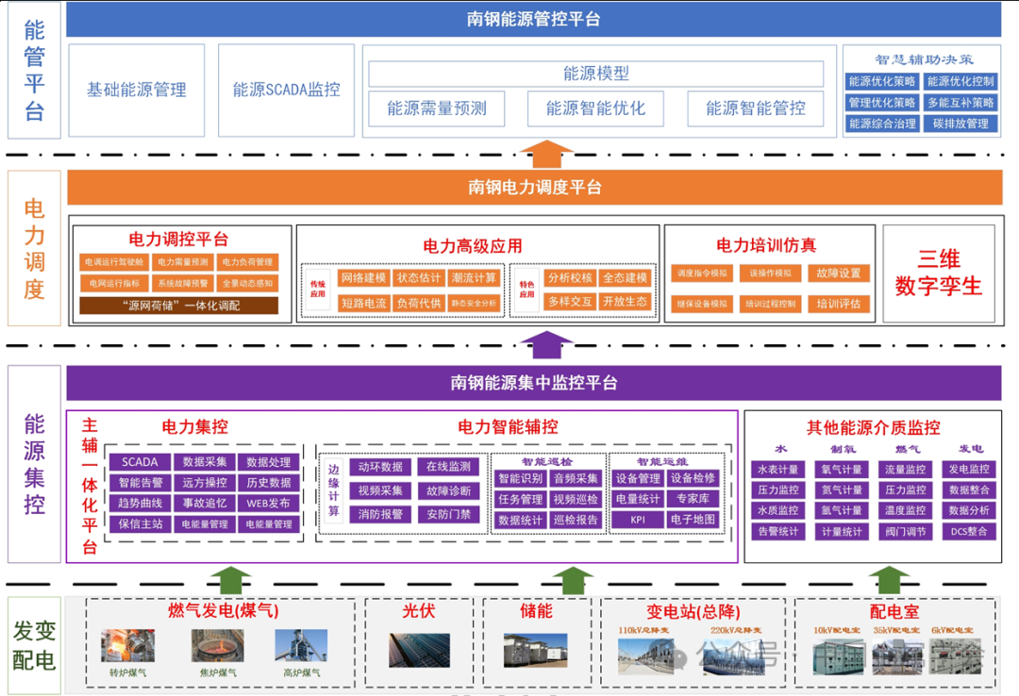Open the 储能 container thumbnail
Screen dimensions: 1019x696
pos(536,650)
